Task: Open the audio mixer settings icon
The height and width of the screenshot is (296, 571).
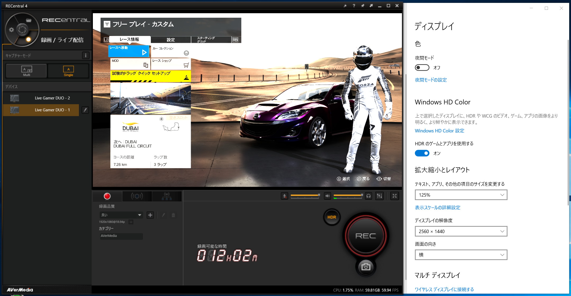Action: (379, 196)
